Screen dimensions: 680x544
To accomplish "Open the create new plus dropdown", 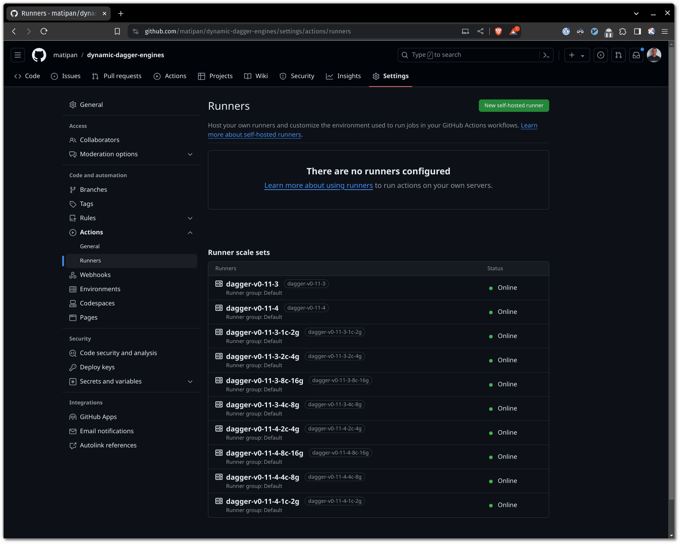I will tap(577, 55).
